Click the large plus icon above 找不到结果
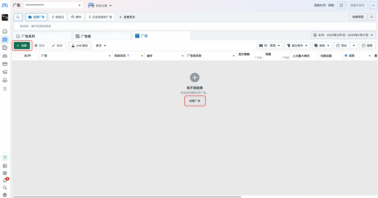This screenshot has width=378, height=198. tap(195, 78)
